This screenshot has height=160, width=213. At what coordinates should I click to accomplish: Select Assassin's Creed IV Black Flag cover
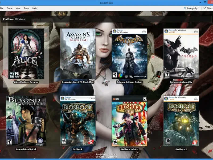(x=78, y=54)
